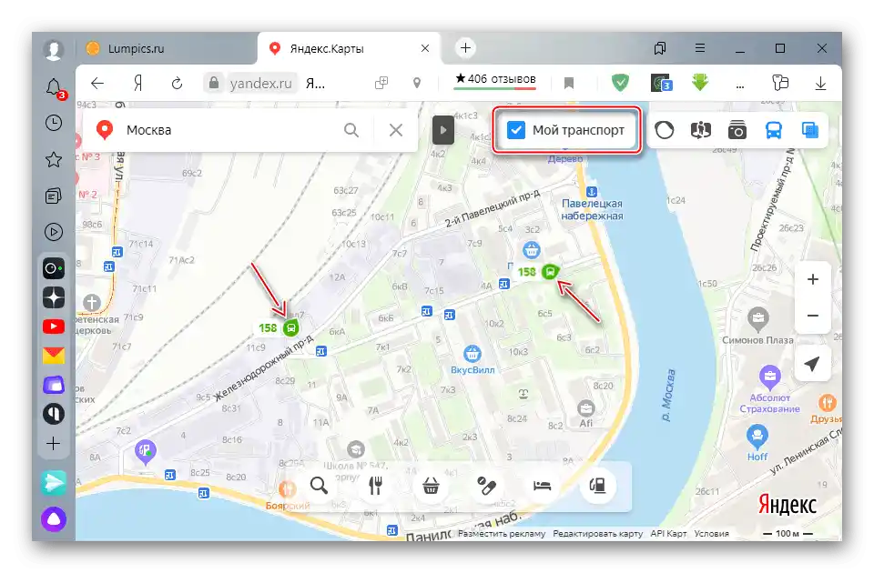Viewport: 874px width, 573px height.
Task: Locate me with the geolocation arrow
Action: pyautogui.click(x=812, y=364)
